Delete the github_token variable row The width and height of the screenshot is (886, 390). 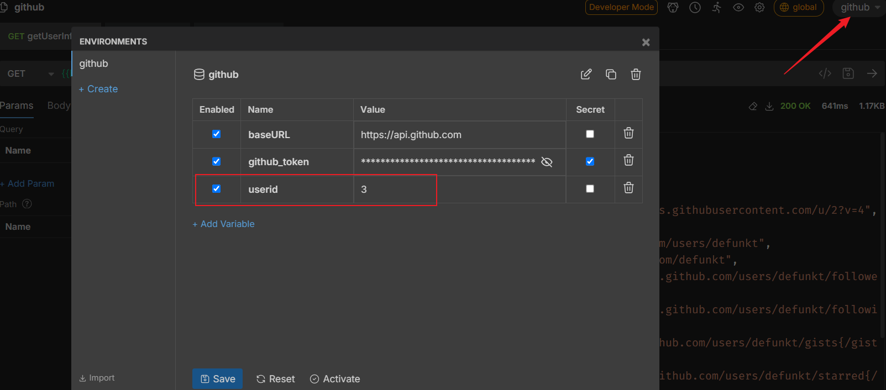[x=628, y=160]
